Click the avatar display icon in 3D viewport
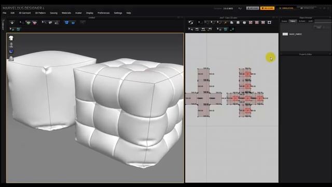Screen dimensions: 332x187 tap(11, 45)
